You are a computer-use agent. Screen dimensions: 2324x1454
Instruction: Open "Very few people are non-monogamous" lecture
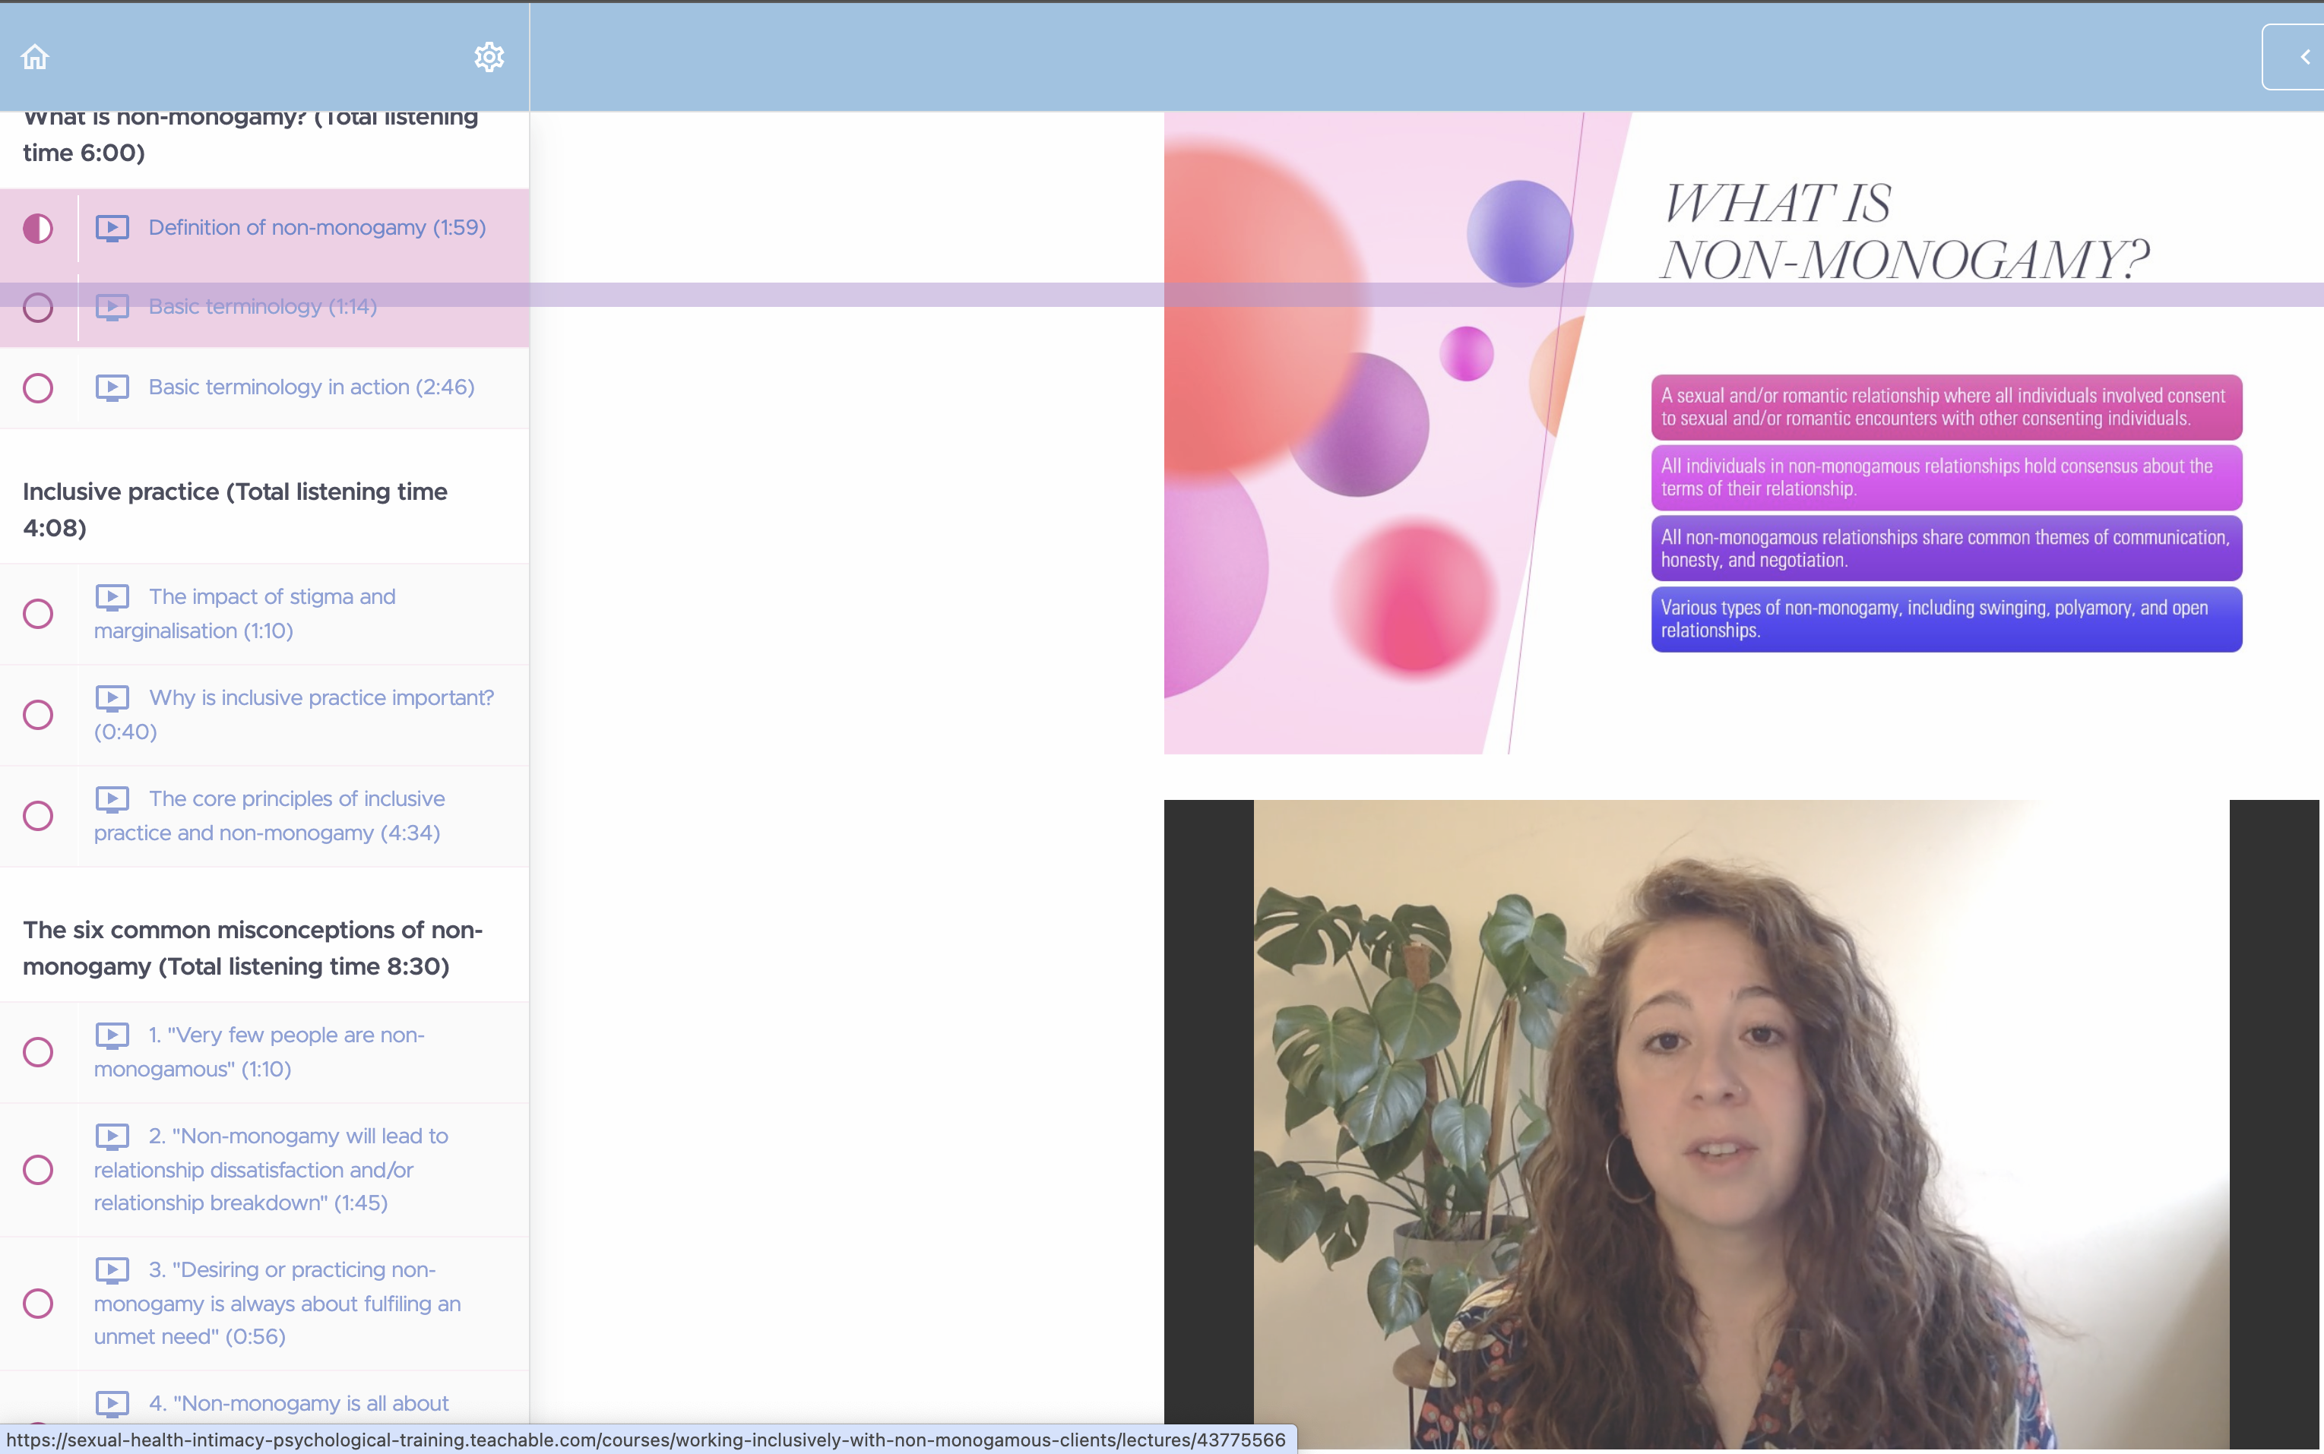(260, 1052)
